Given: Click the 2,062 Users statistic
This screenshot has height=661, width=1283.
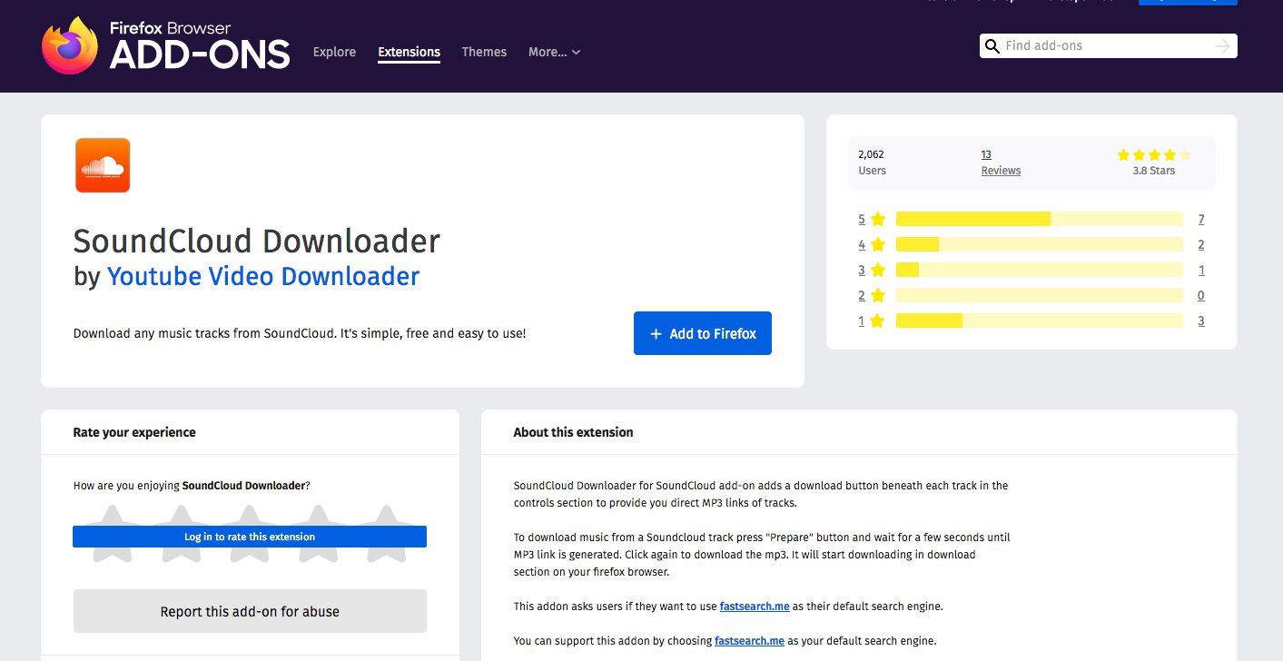Looking at the screenshot, I should pyautogui.click(x=872, y=163).
